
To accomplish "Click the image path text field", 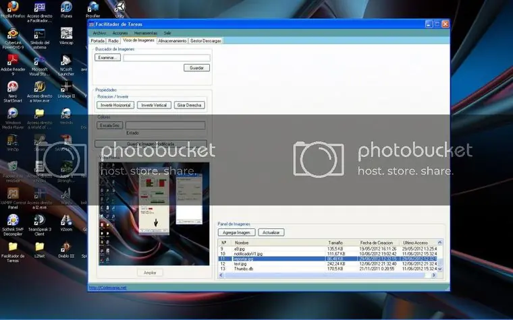I will click(167, 58).
